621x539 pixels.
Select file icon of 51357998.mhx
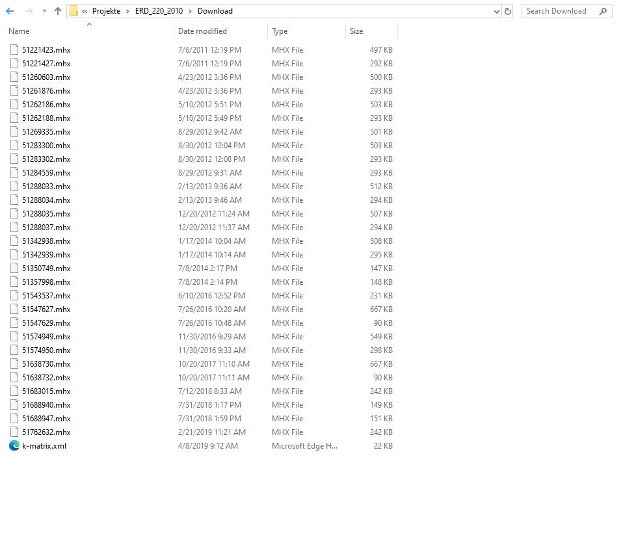coord(14,282)
